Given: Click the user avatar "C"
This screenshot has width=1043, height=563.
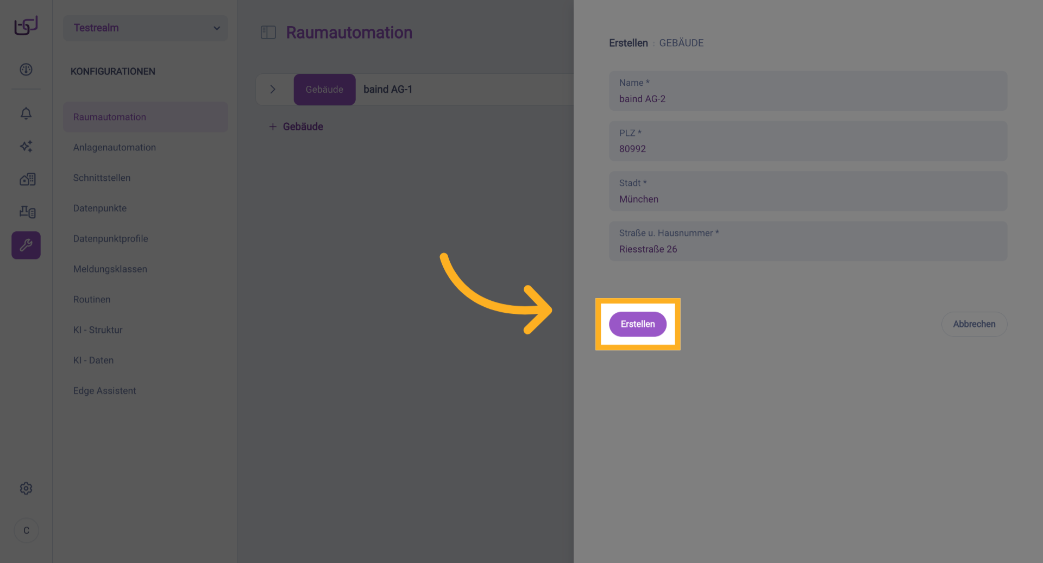Looking at the screenshot, I should point(26,530).
